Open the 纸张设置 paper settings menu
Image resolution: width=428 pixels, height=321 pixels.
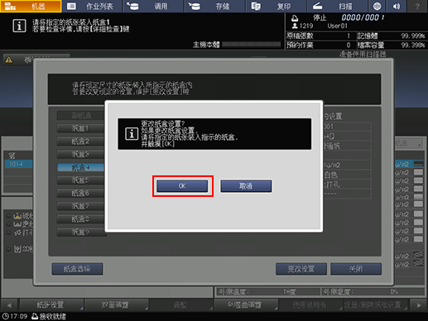pos(51,305)
